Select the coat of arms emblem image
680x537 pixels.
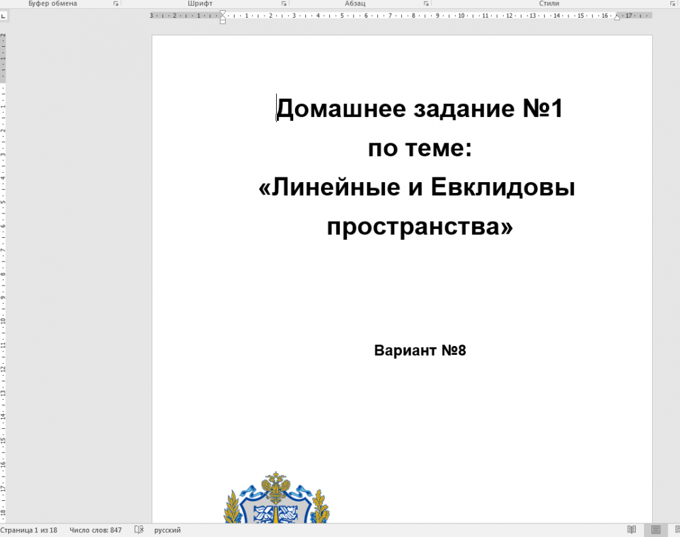tap(276, 500)
